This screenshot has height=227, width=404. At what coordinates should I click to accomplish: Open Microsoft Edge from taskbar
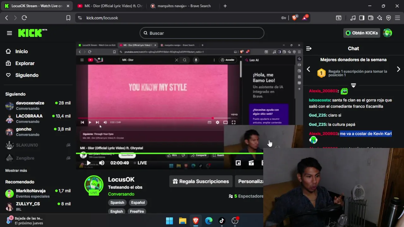pos(209,221)
